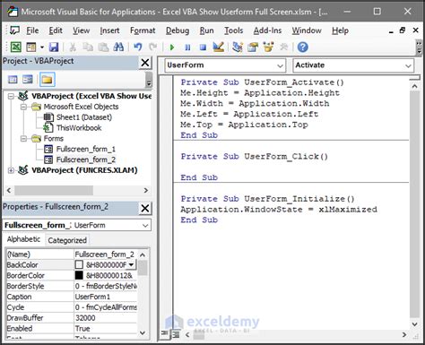Switch to Full Module View button
Viewport: 425px width, 345px height.
point(176,334)
